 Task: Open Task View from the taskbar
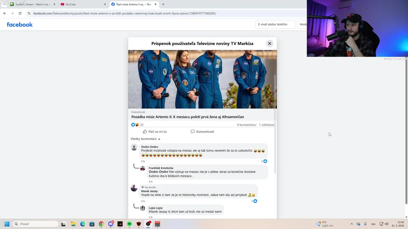[x=63, y=224]
